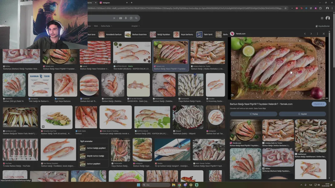Click the Kaydet save button
This screenshot has height=188, width=335.
click(x=303, y=114)
